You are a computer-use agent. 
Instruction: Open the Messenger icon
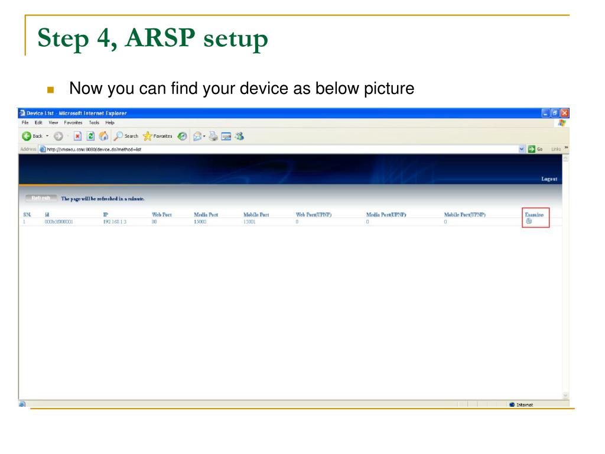coord(239,136)
